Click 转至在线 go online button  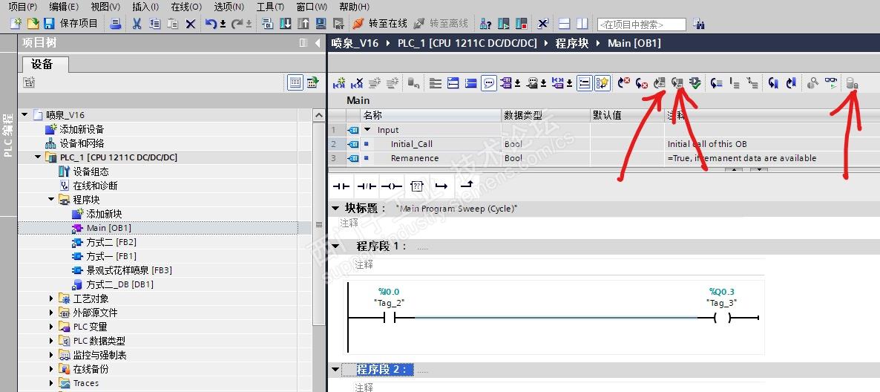point(379,24)
